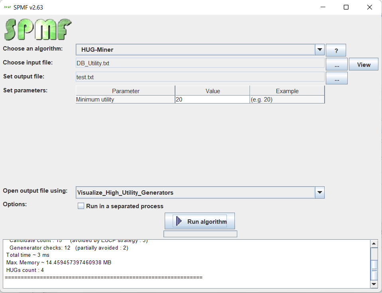This screenshot has height=293, width=382.
Task: Click the View button for input file
Action: (363, 64)
